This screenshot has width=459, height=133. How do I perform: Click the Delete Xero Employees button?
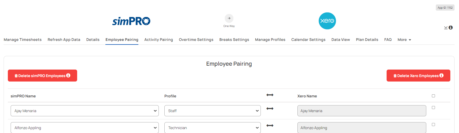[418, 75]
